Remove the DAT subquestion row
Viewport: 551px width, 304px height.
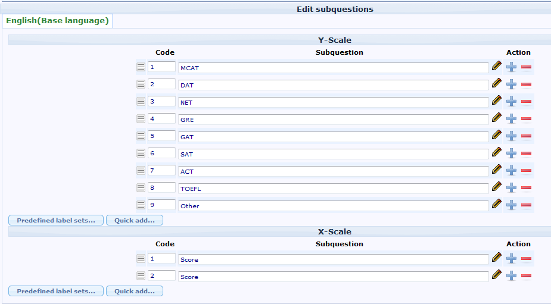526,84
